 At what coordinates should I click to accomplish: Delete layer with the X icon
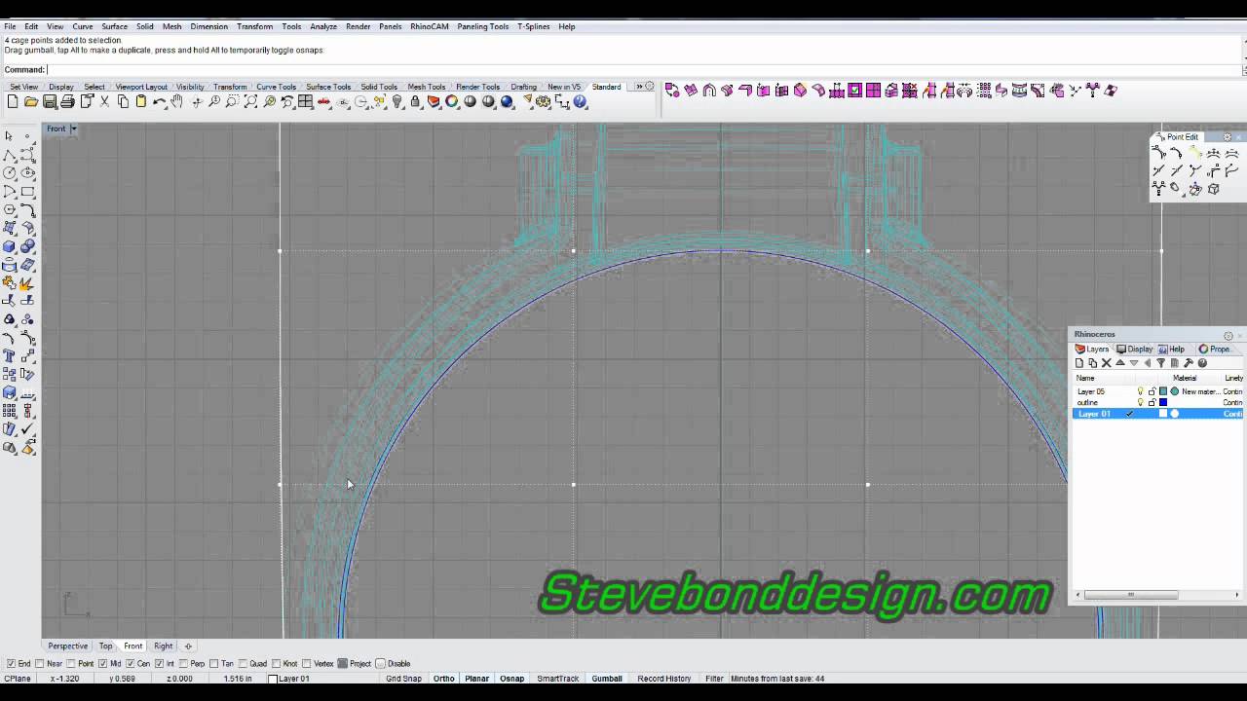click(1107, 363)
